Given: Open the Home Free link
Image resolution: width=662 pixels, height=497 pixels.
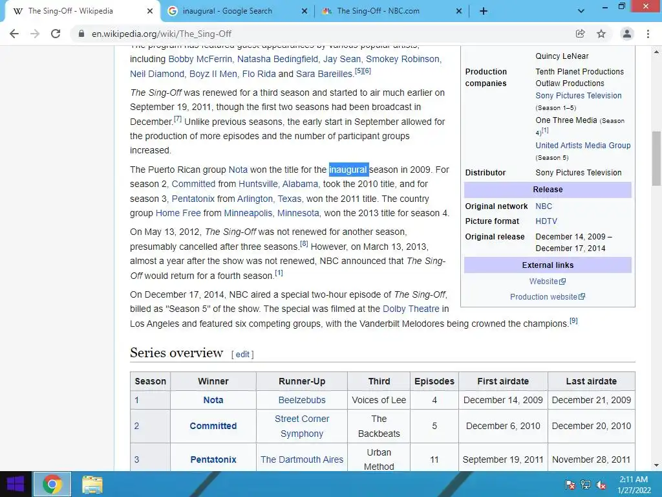Looking at the screenshot, I should pos(178,213).
